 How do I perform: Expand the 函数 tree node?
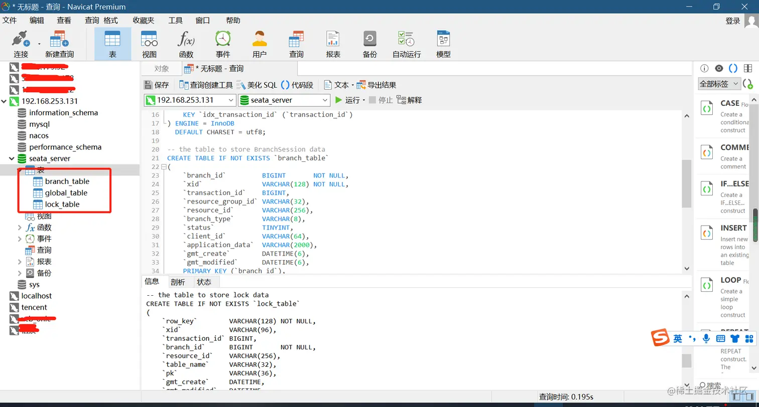[x=20, y=228]
